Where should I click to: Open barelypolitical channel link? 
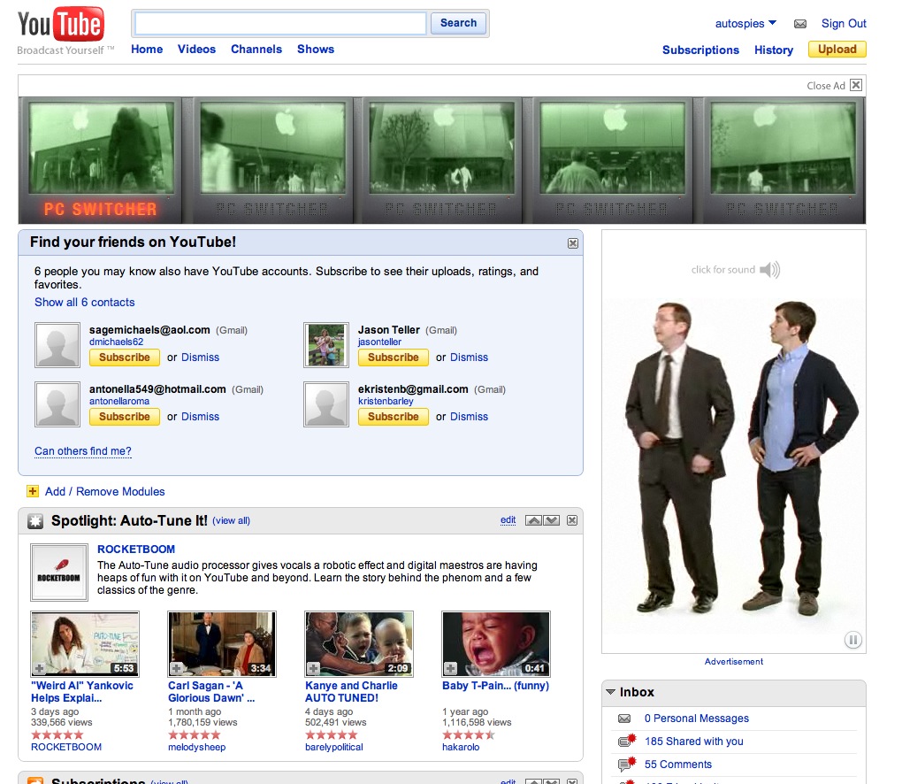point(333,747)
